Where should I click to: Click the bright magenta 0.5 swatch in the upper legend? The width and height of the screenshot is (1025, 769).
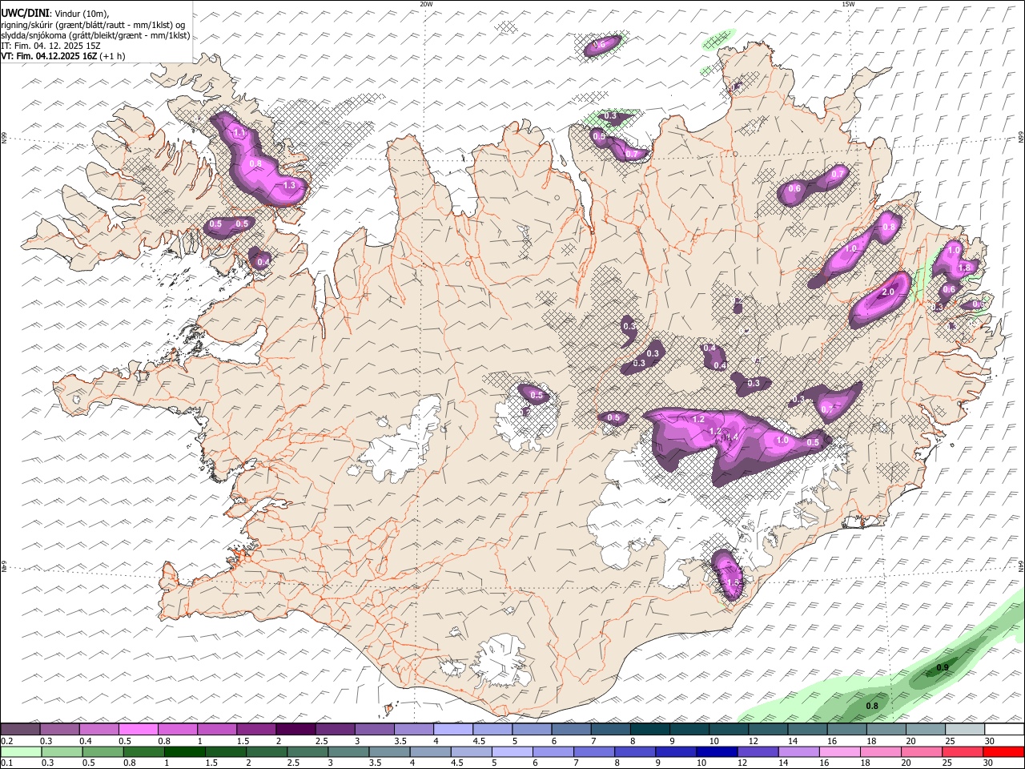click(138, 729)
